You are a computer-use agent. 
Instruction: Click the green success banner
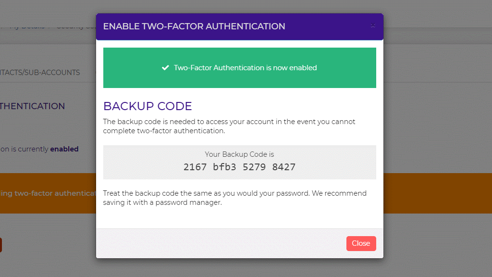pyautogui.click(x=239, y=68)
